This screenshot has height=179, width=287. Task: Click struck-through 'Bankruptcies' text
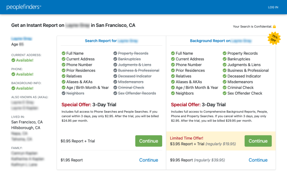point(129,59)
